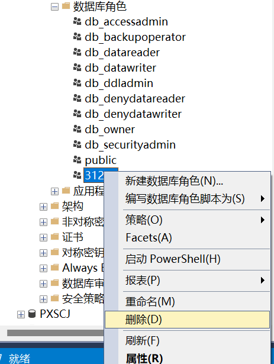Click the public role icon
This screenshot has width=274, height=364.
(x=77, y=160)
